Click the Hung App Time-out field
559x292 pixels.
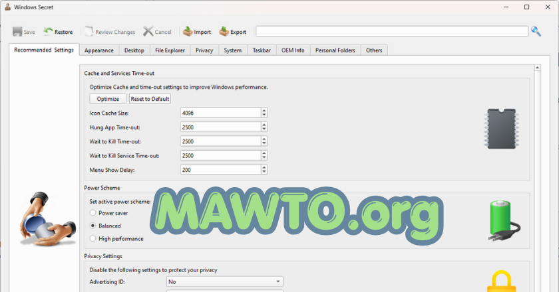(221, 127)
